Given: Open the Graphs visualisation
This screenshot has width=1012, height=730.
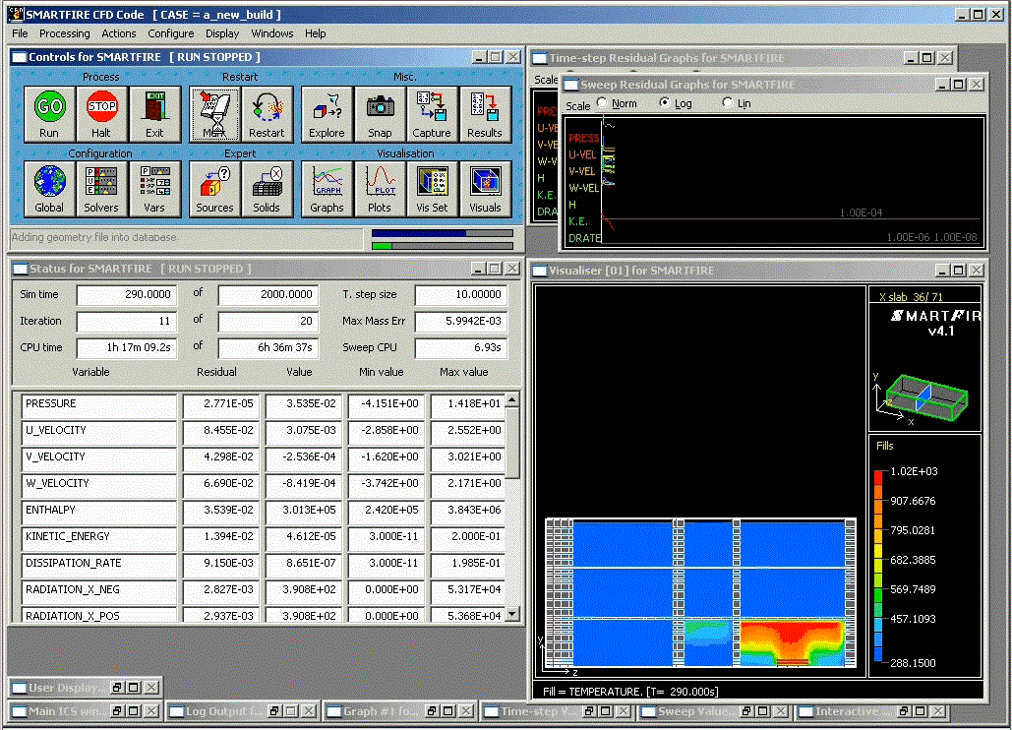Looking at the screenshot, I should 327,189.
